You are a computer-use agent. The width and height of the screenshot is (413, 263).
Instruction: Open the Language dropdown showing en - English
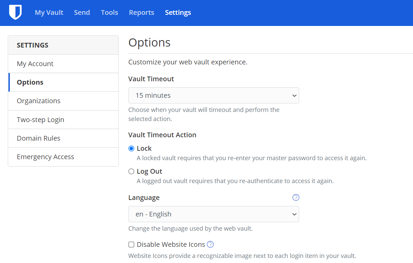(x=214, y=214)
